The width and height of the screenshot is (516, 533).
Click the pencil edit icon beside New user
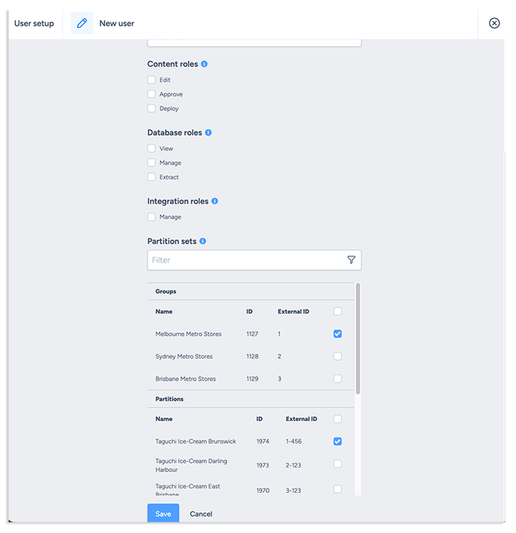(x=82, y=23)
